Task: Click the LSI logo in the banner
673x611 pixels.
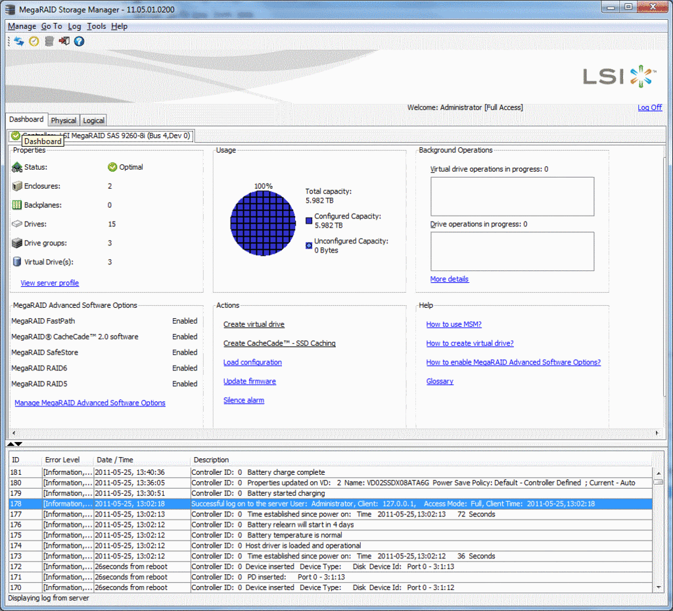Action: coord(619,76)
